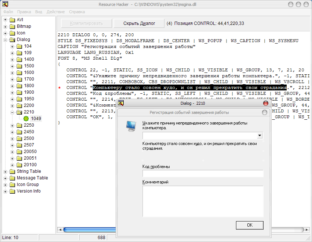Click the 109 folder icon
Screen dimensions: 312x242
19,53
